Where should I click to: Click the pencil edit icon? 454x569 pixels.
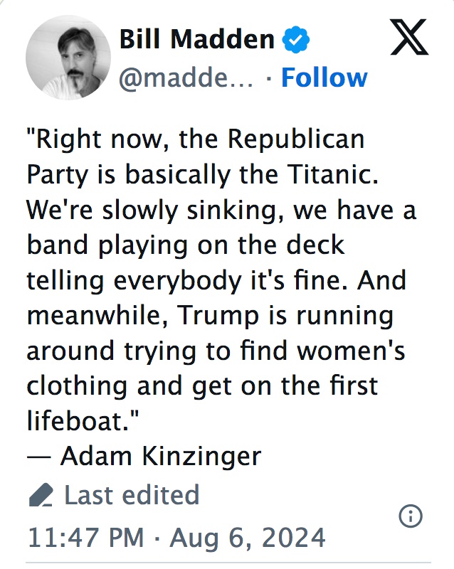(41, 495)
